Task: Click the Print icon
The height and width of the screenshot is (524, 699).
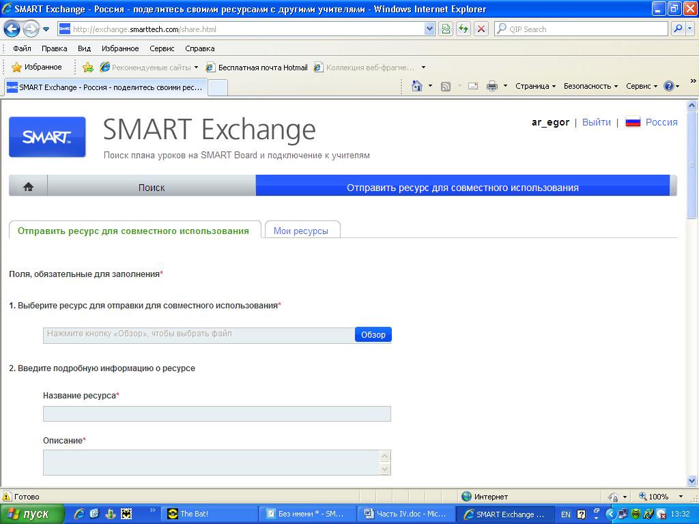Action: point(492,86)
